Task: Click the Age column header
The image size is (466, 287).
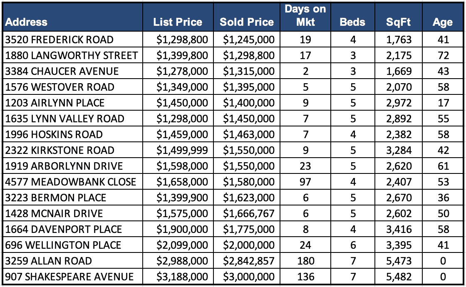Action: pos(442,22)
